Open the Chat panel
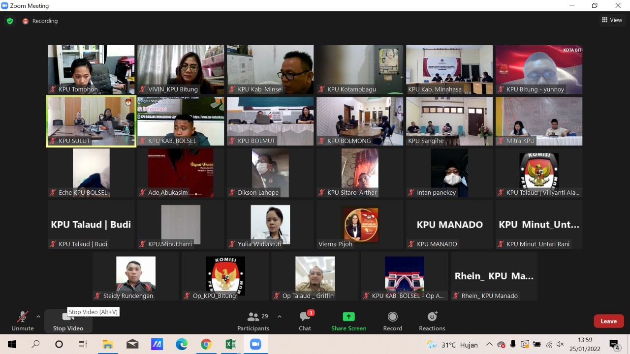This screenshot has height=354, width=630. 305,321
